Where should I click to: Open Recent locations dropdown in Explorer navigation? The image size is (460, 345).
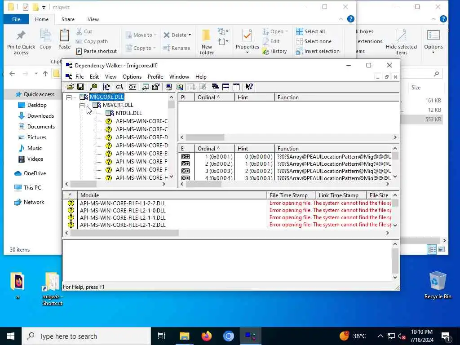36,74
